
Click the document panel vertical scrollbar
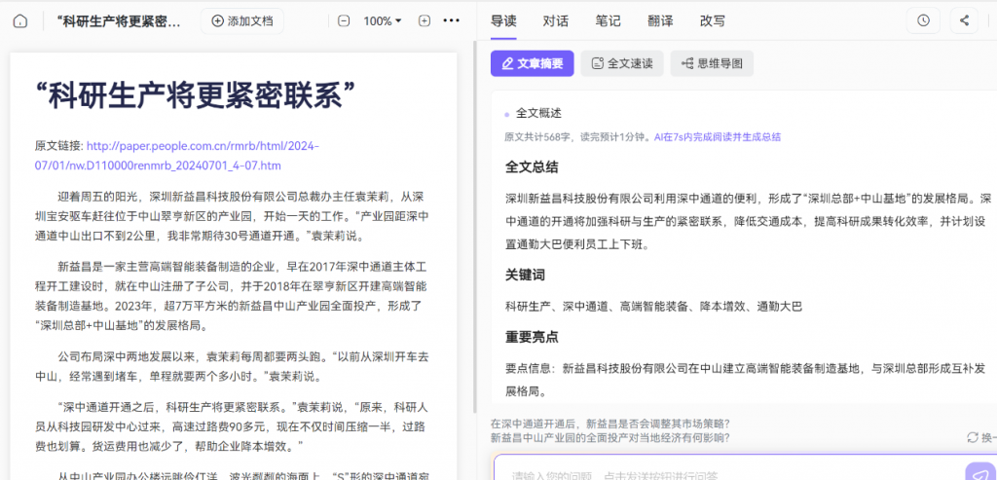[x=474, y=226]
